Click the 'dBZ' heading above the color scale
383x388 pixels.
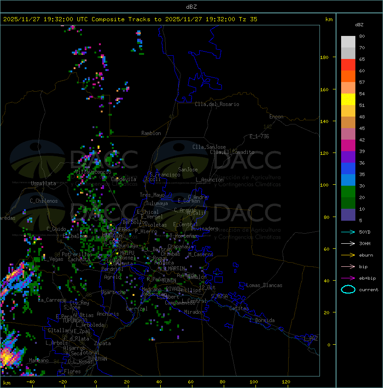point(359,25)
